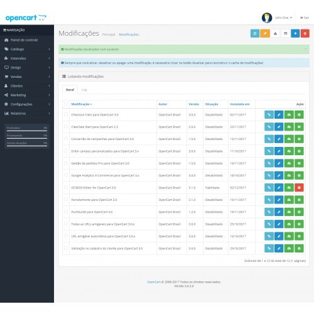Disable OCMOD Editor with red button

[299, 188]
